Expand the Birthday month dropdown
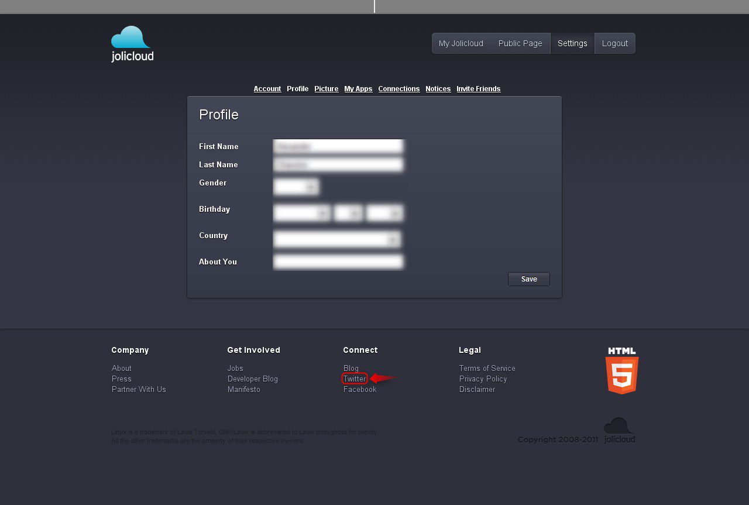Image resolution: width=749 pixels, height=505 pixels. click(x=302, y=213)
